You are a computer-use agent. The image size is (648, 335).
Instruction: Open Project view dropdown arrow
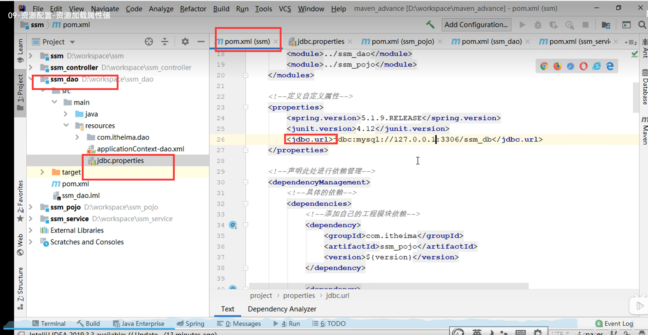pos(72,42)
